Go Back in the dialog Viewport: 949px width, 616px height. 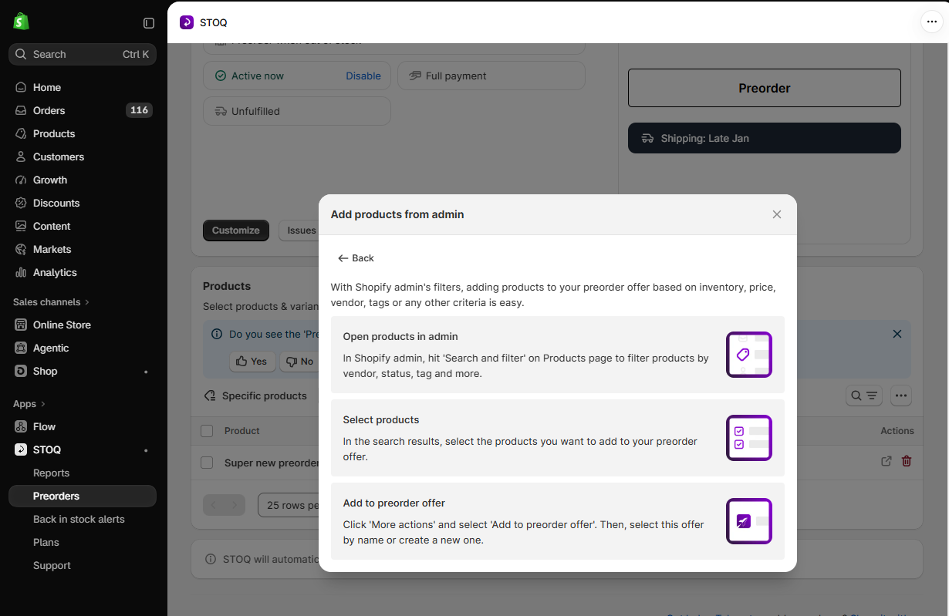click(x=356, y=258)
